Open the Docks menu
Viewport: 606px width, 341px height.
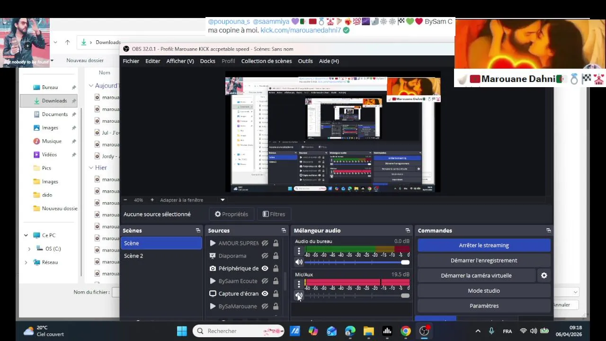207,61
